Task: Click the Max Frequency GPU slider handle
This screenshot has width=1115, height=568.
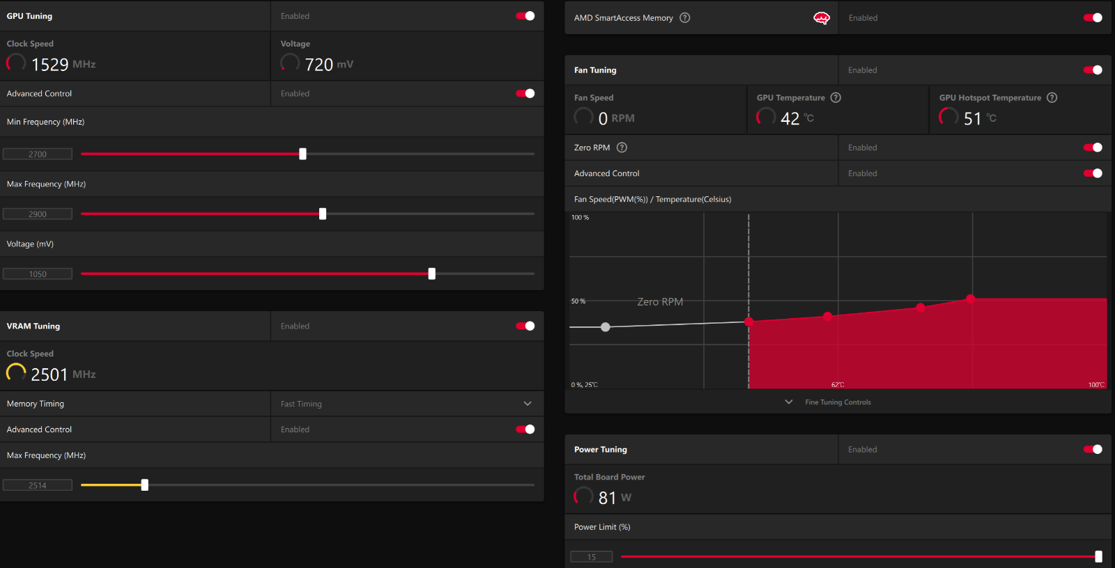Action: coord(323,214)
